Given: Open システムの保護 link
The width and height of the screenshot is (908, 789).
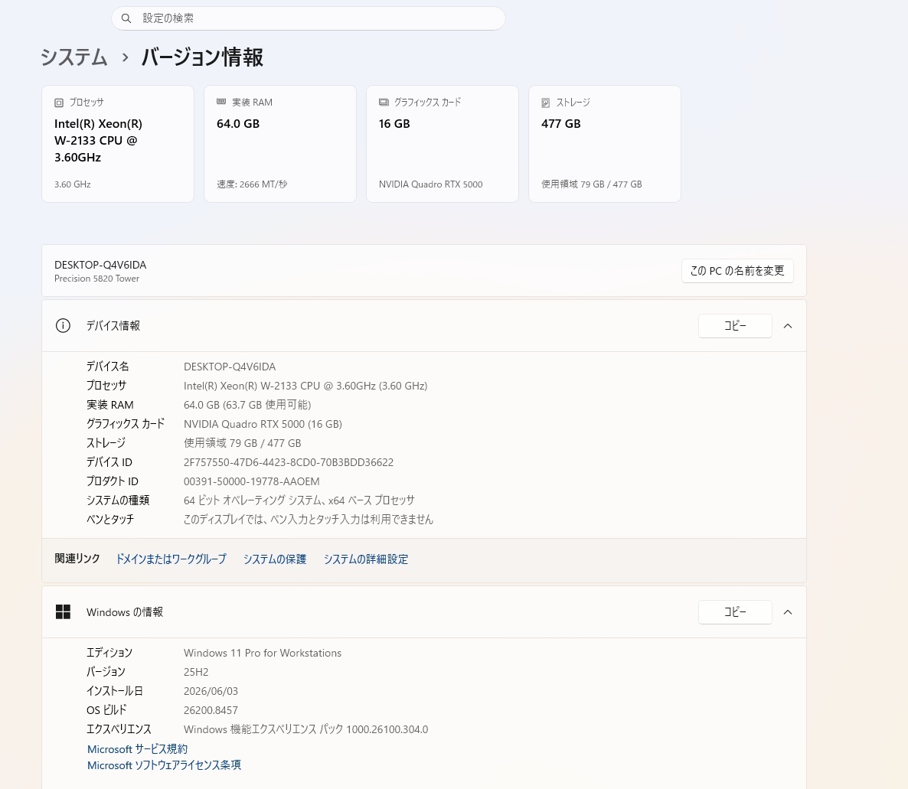Looking at the screenshot, I should (275, 559).
